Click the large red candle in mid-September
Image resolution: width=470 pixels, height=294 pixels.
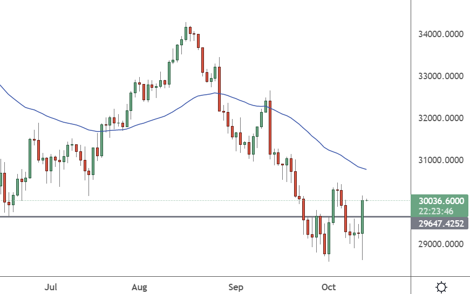click(270, 127)
